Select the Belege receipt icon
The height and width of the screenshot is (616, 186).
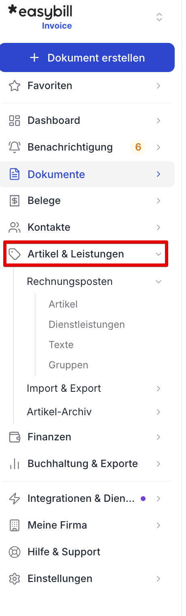[x=15, y=201]
